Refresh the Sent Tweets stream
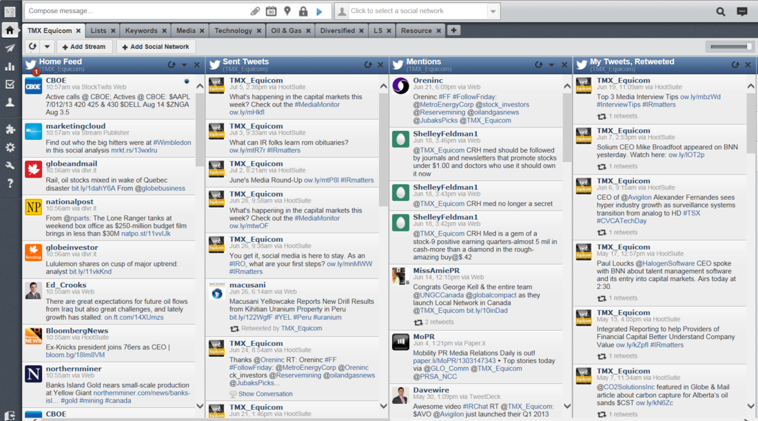The image size is (758, 421). [x=368, y=64]
